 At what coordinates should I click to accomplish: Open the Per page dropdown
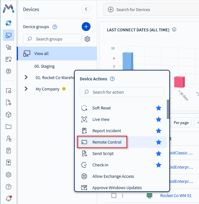click(x=181, y=122)
